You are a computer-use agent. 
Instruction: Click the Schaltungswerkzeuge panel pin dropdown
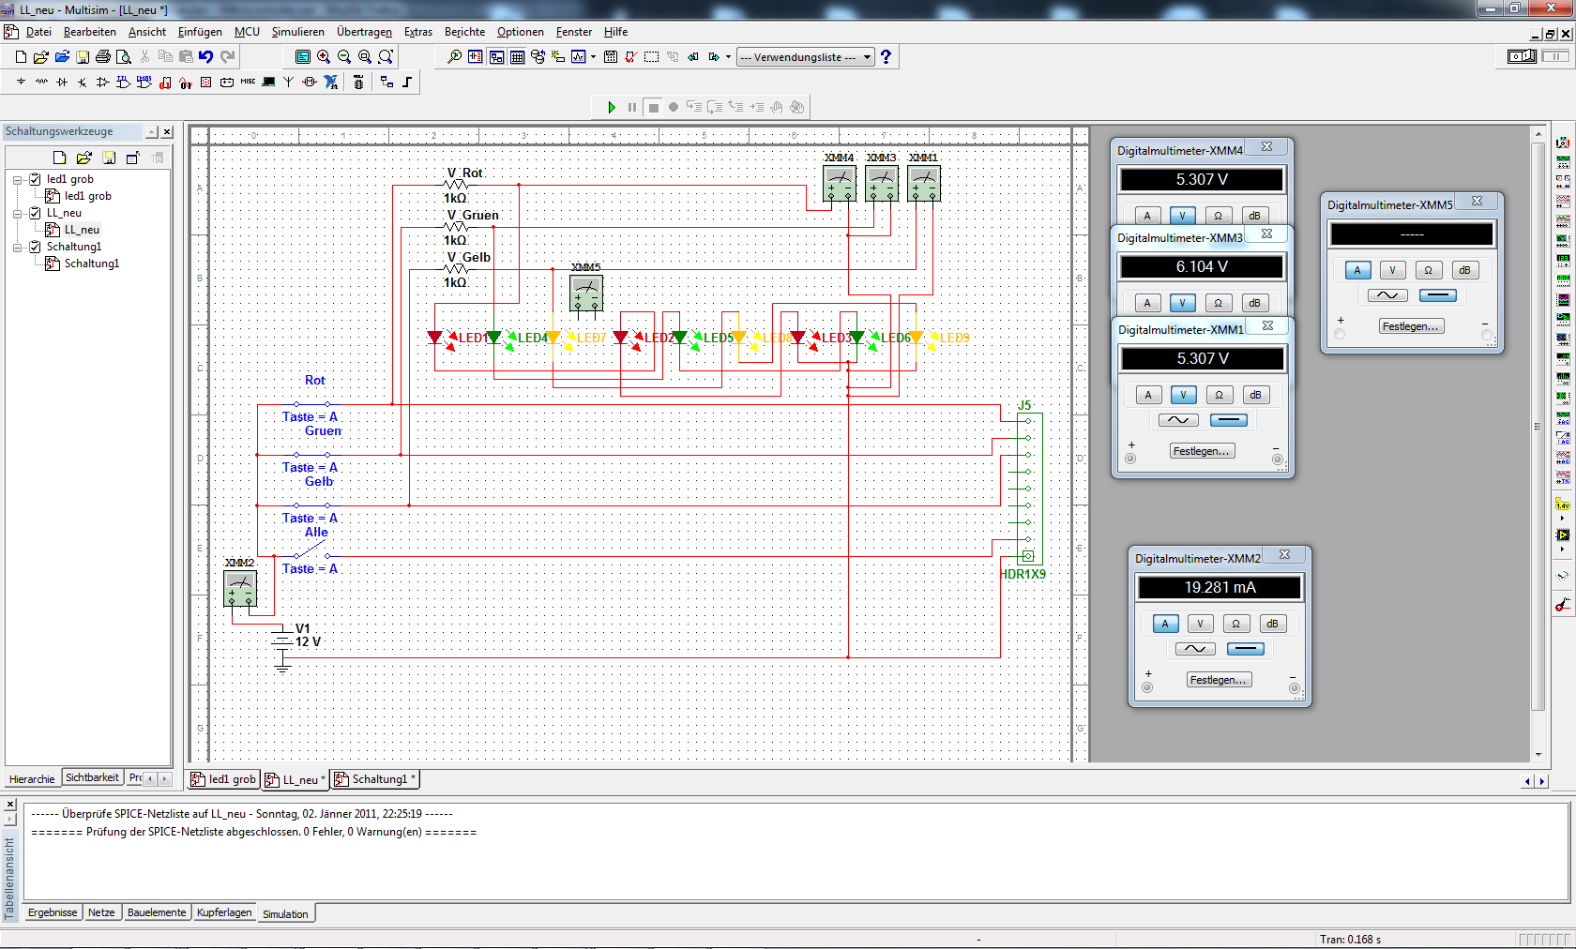pos(151,132)
